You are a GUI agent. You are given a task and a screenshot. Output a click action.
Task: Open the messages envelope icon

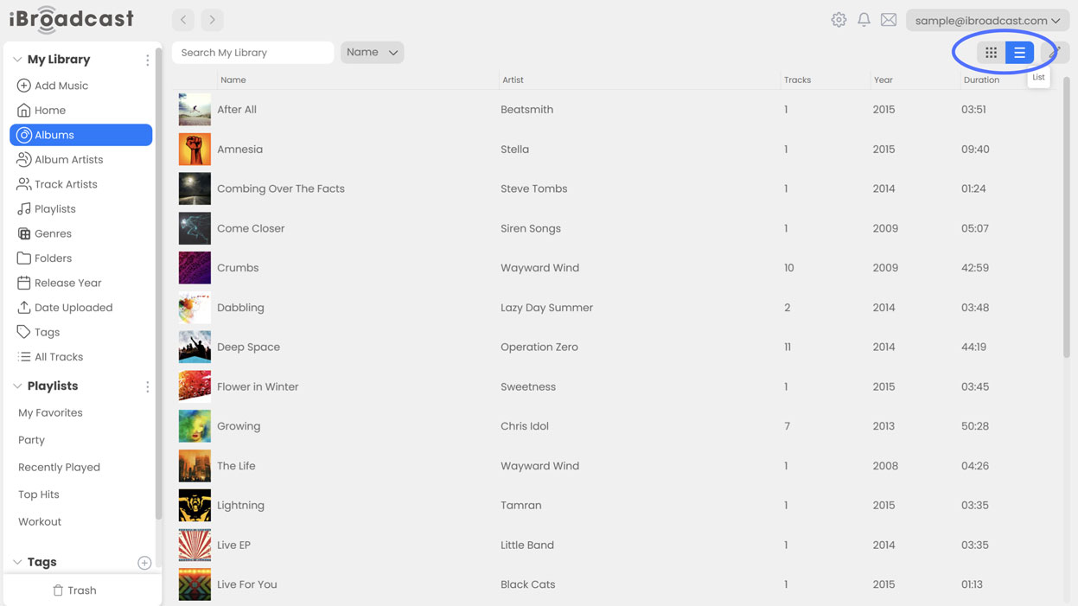click(889, 20)
